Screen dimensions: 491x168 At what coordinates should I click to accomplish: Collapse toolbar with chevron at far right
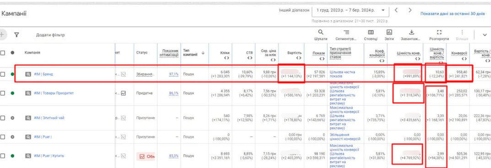point(485,35)
